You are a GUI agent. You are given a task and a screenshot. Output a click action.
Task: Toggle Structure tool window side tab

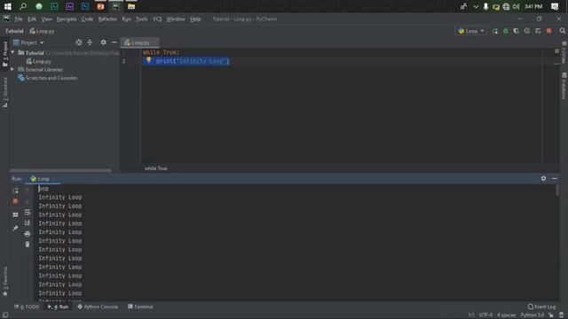tap(5, 92)
